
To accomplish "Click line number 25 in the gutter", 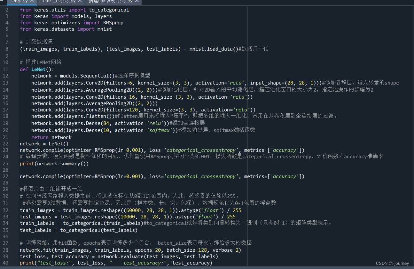I will (6, 164).
